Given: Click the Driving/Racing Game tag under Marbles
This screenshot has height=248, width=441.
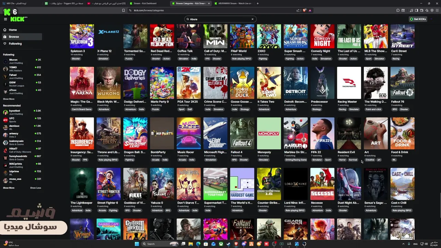Looking at the screenshot, I should tap(296, 160).
